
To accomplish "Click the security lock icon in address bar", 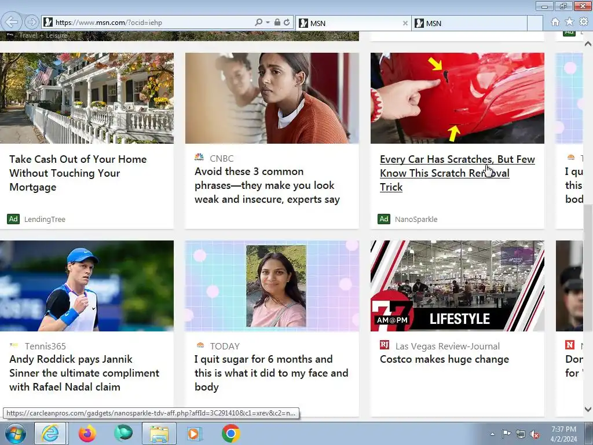I will coord(277,23).
